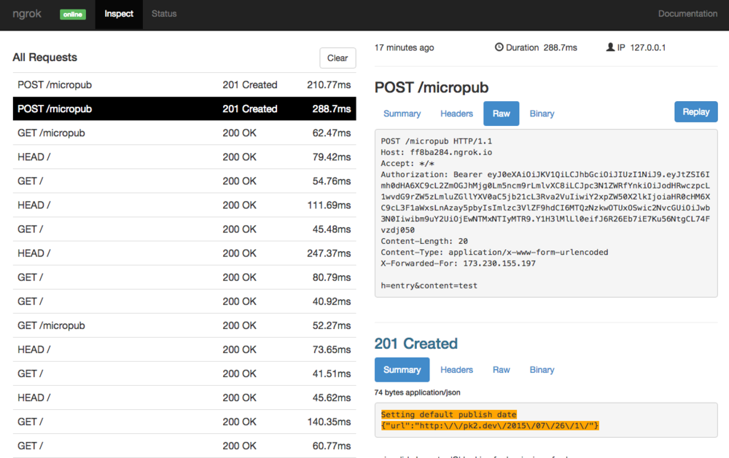
Task: Select the HEAD / 247.37ms request
Action: [184, 253]
